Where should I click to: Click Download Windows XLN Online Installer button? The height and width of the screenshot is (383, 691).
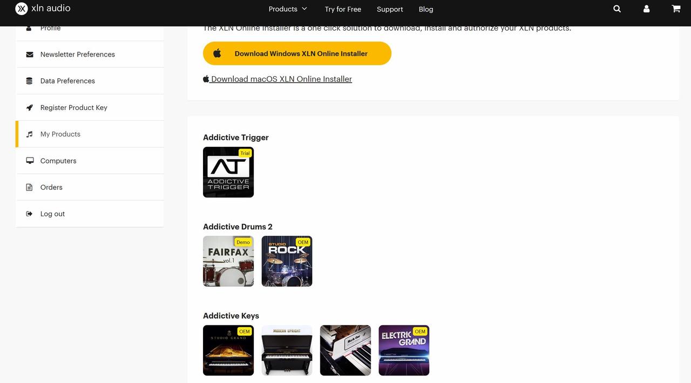pos(297,53)
